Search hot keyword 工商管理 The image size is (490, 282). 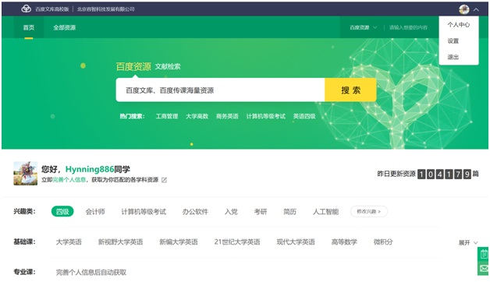[167, 116]
